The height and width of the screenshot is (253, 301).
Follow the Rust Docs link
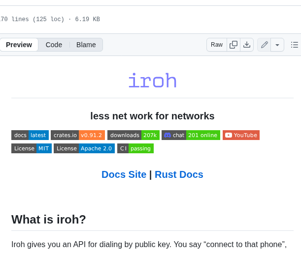click(x=179, y=174)
